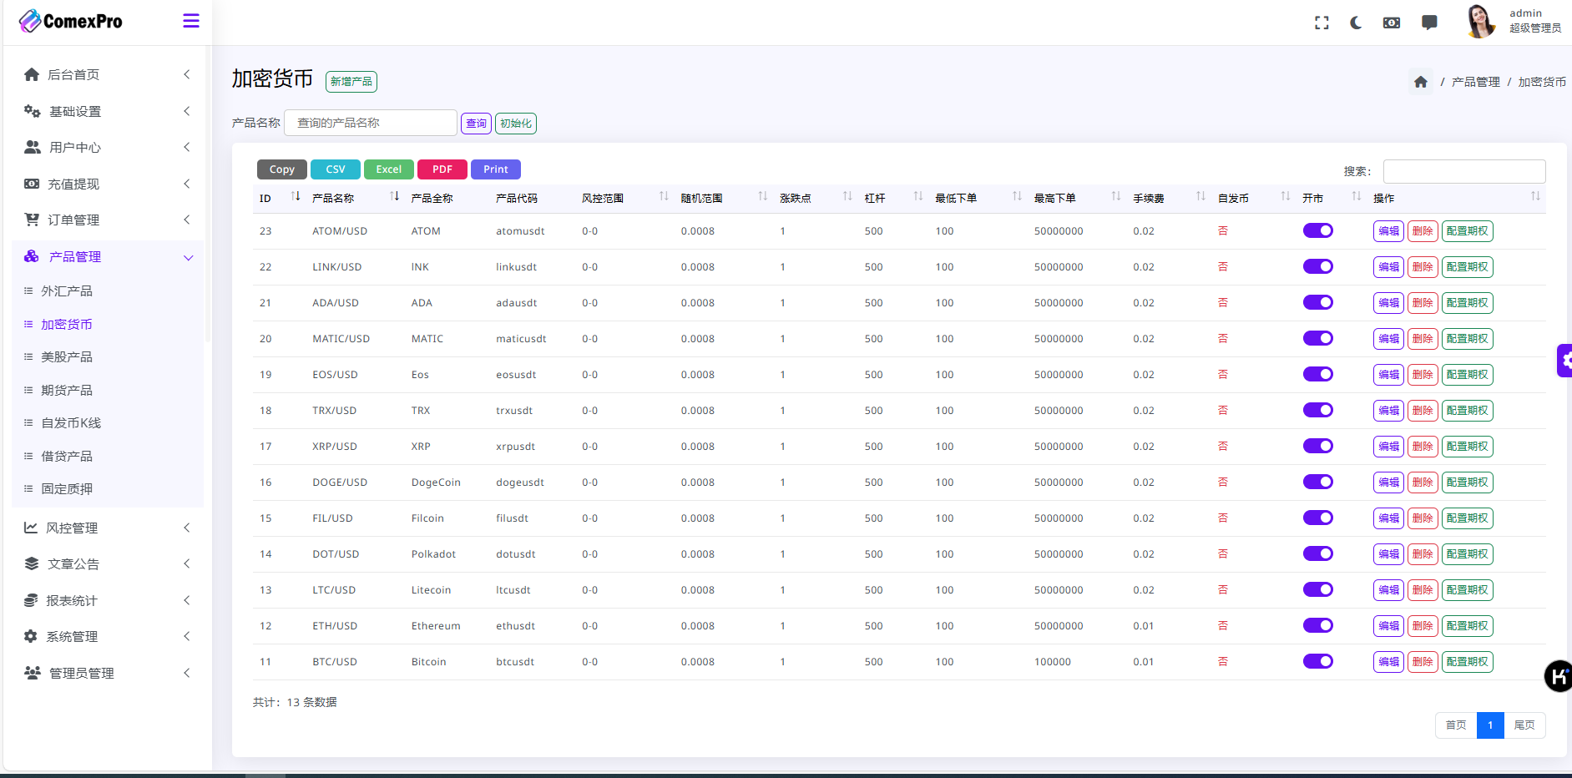Click the banknote icon in top bar
1572x778 pixels.
(x=1392, y=23)
